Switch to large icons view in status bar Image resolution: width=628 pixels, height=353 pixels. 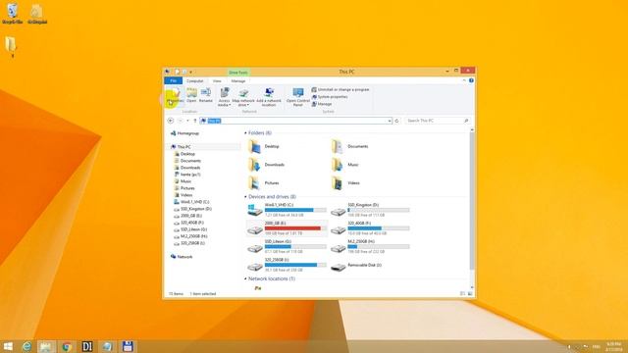(470, 294)
